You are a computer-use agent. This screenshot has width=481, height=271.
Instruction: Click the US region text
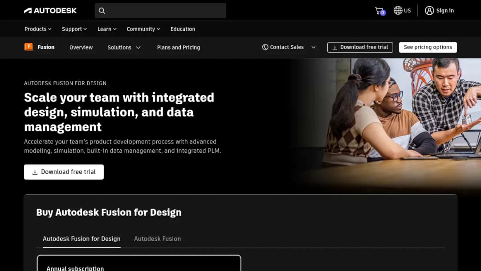408,10
